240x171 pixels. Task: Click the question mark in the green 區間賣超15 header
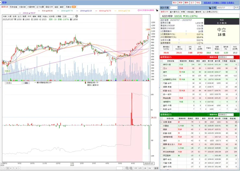coord(208,114)
